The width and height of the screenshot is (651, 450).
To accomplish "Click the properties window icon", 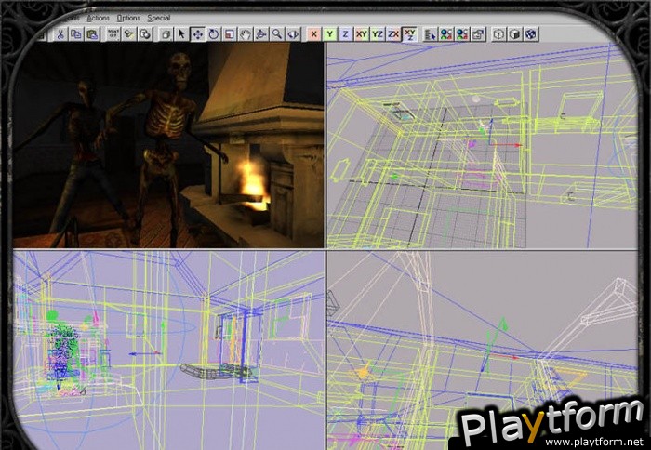I will [x=478, y=34].
